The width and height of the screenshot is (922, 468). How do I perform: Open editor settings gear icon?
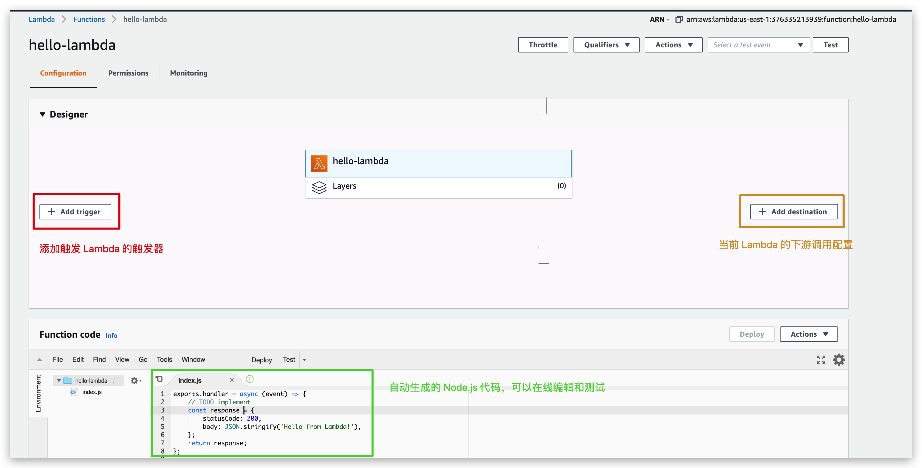click(839, 360)
